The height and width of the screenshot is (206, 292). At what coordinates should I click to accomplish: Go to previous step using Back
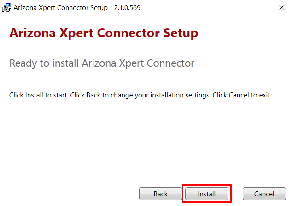(161, 194)
